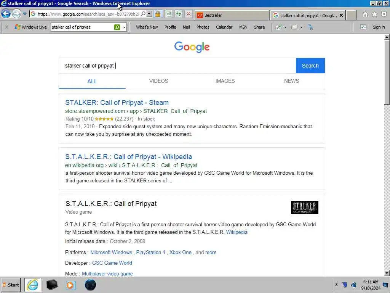Image resolution: width=390 pixels, height=293 pixels.
Task: Close the Windows Live toolbar
Action: pyautogui.click(x=7, y=27)
